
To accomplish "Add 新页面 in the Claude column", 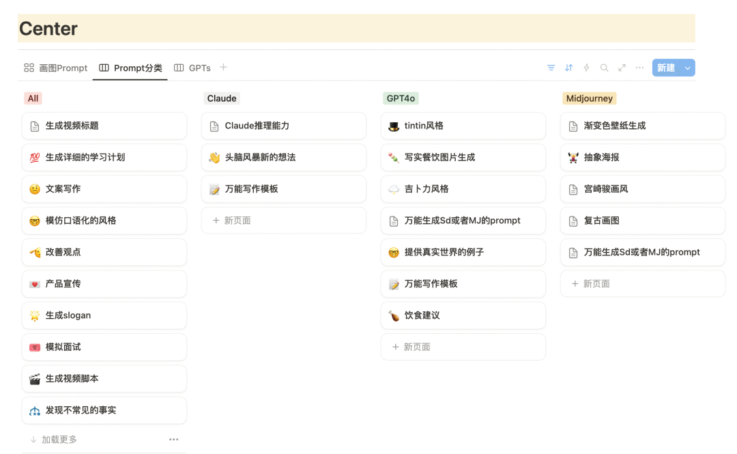I will click(284, 221).
